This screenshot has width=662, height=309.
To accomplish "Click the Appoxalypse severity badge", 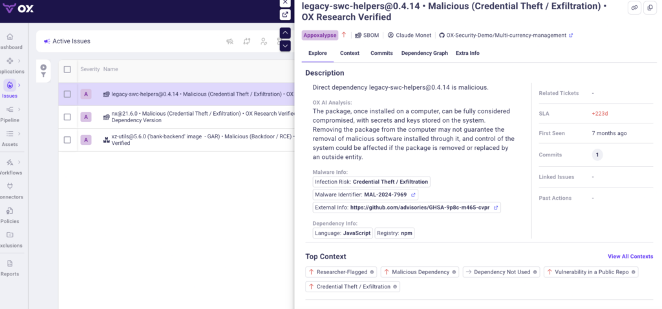I will [x=320, y=36].
